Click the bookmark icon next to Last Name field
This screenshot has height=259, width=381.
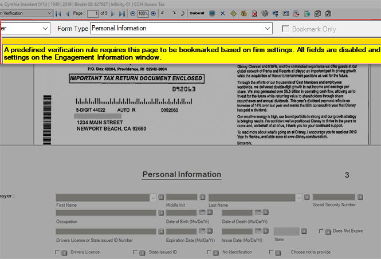point(307,197)
